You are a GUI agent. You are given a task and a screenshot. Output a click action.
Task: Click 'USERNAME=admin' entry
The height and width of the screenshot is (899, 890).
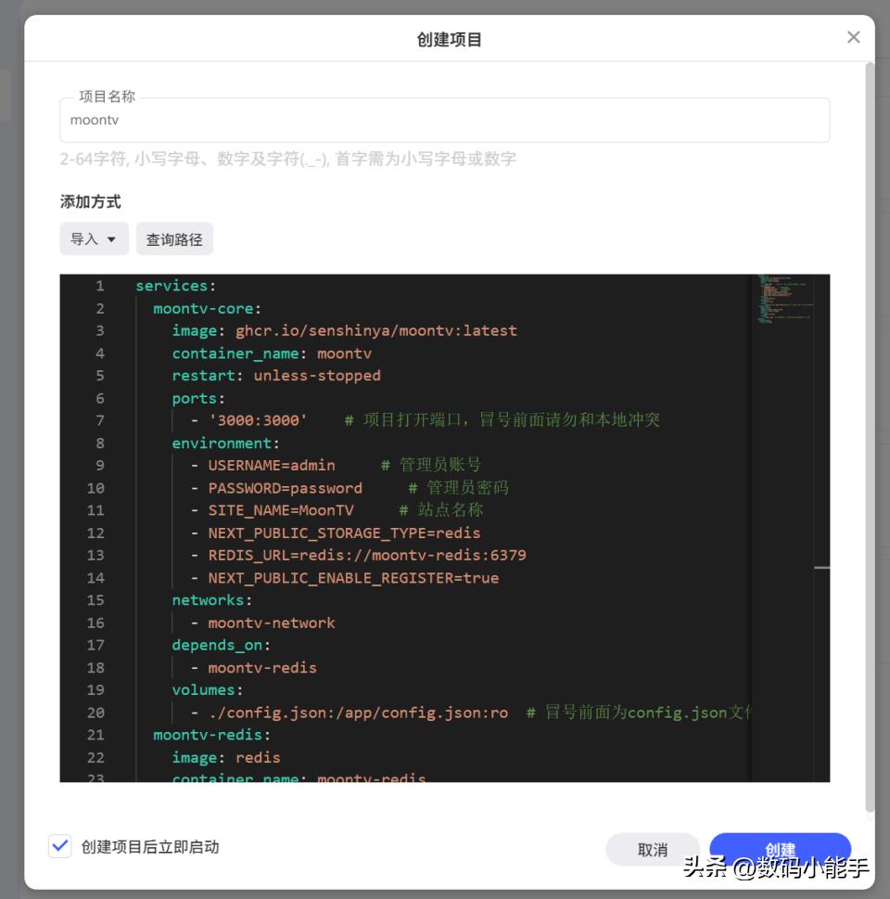click(x=272, y=465)
